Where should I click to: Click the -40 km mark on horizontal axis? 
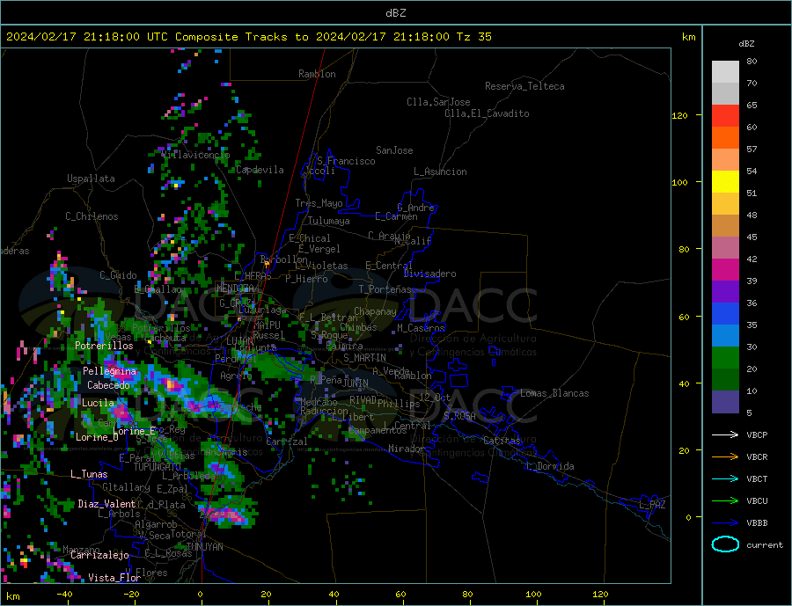coord(64,595)
